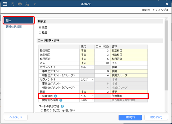Edit 勘定科目 名称 field
The height and width of the screenshot is (124, 172).
click(x=129, y=51)
